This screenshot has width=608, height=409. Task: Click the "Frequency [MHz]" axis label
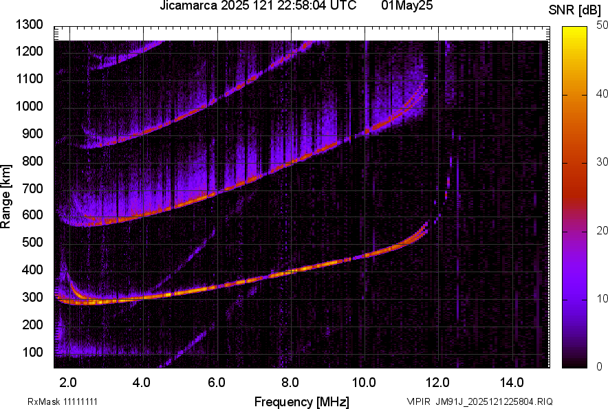(302, 401)
